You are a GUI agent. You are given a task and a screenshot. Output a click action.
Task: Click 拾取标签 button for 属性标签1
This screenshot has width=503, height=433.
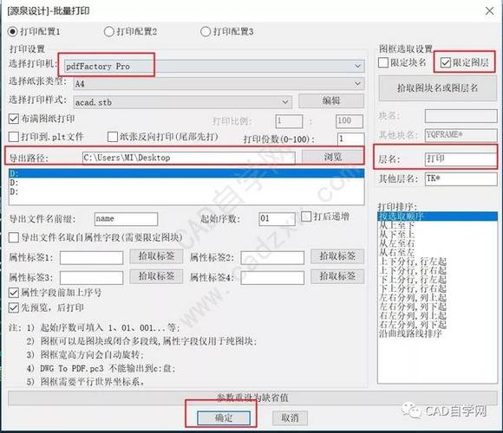[x=156, y=256]
